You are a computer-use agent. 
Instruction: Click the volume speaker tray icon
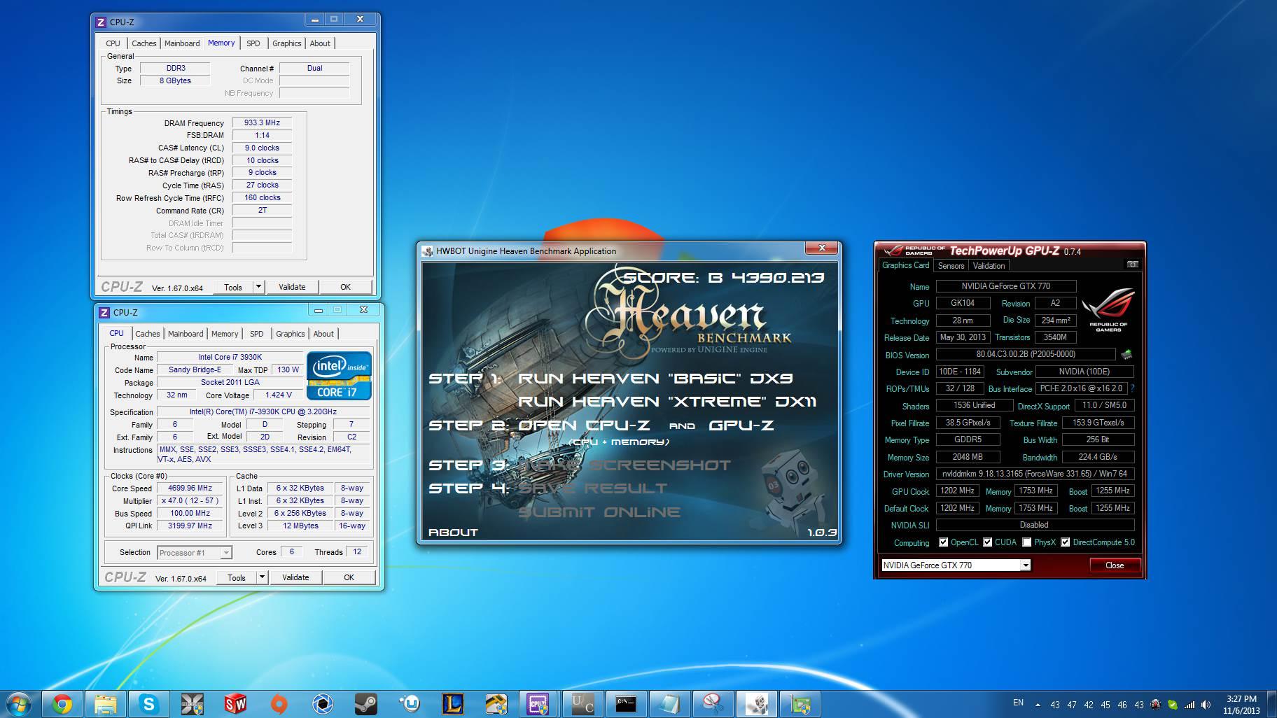coord(1206,704)
